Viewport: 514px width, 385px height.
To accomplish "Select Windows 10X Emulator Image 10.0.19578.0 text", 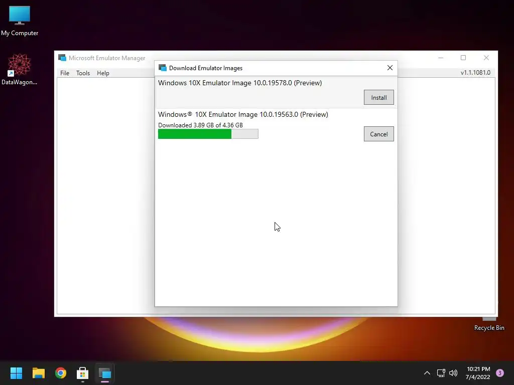I will coord(240,83).
